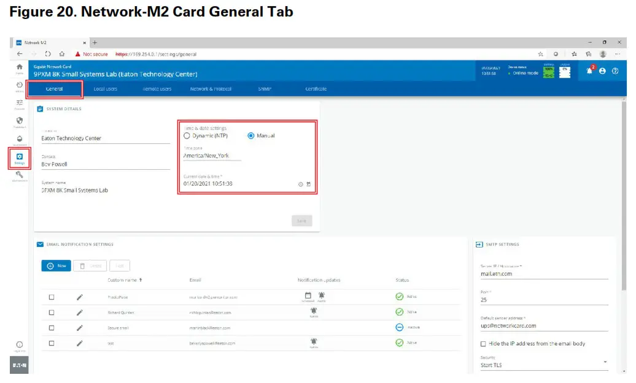Screen dimensions: 636x383
Task: Open the browser favorites list icon
Action: pyautogui.click(x=575, y=54)
